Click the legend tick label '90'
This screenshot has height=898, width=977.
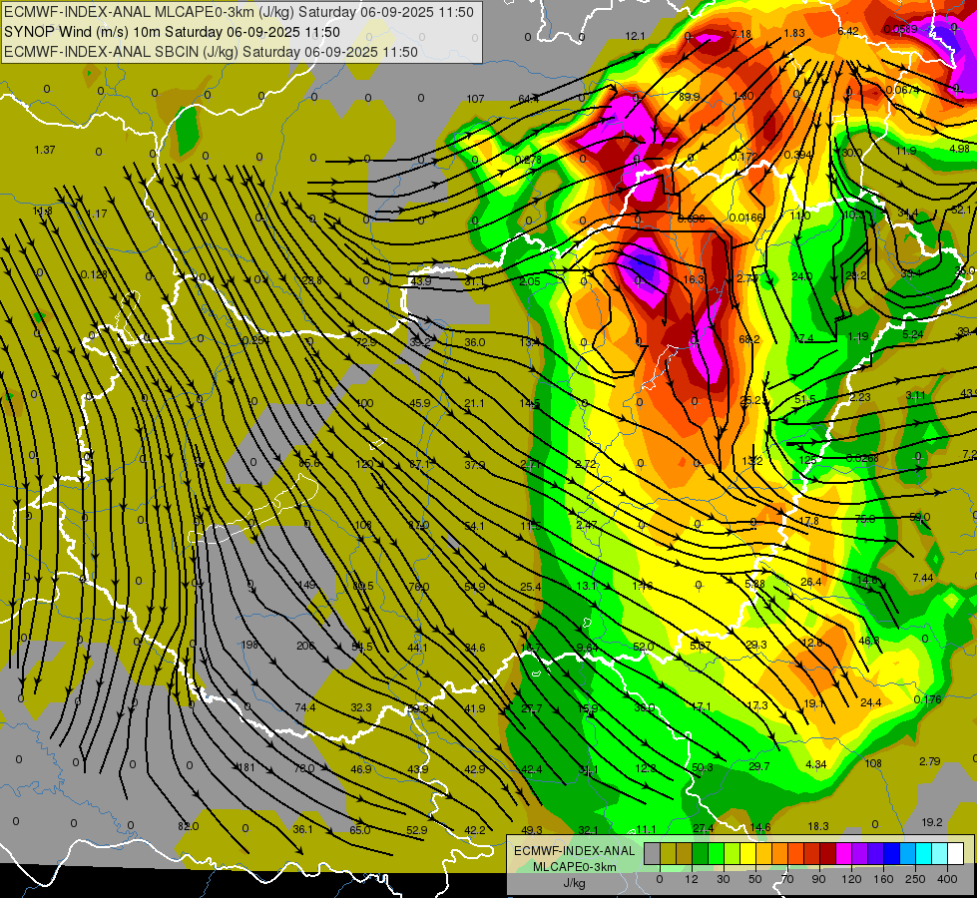[818, 879]
